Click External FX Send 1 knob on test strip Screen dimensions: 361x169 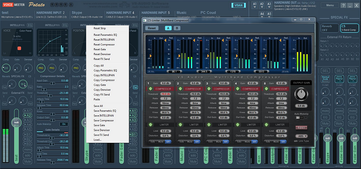tap(12, 100)
